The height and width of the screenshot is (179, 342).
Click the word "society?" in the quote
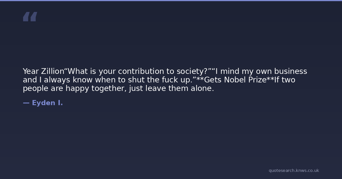(195, 72)
